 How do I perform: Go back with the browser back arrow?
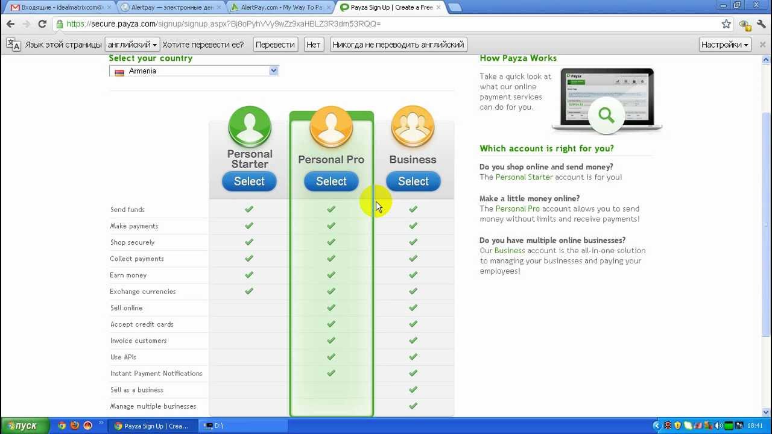click(x=10, y=24)
